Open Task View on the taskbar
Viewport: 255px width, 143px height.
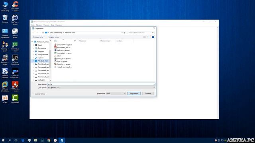[x=16, y=140]
